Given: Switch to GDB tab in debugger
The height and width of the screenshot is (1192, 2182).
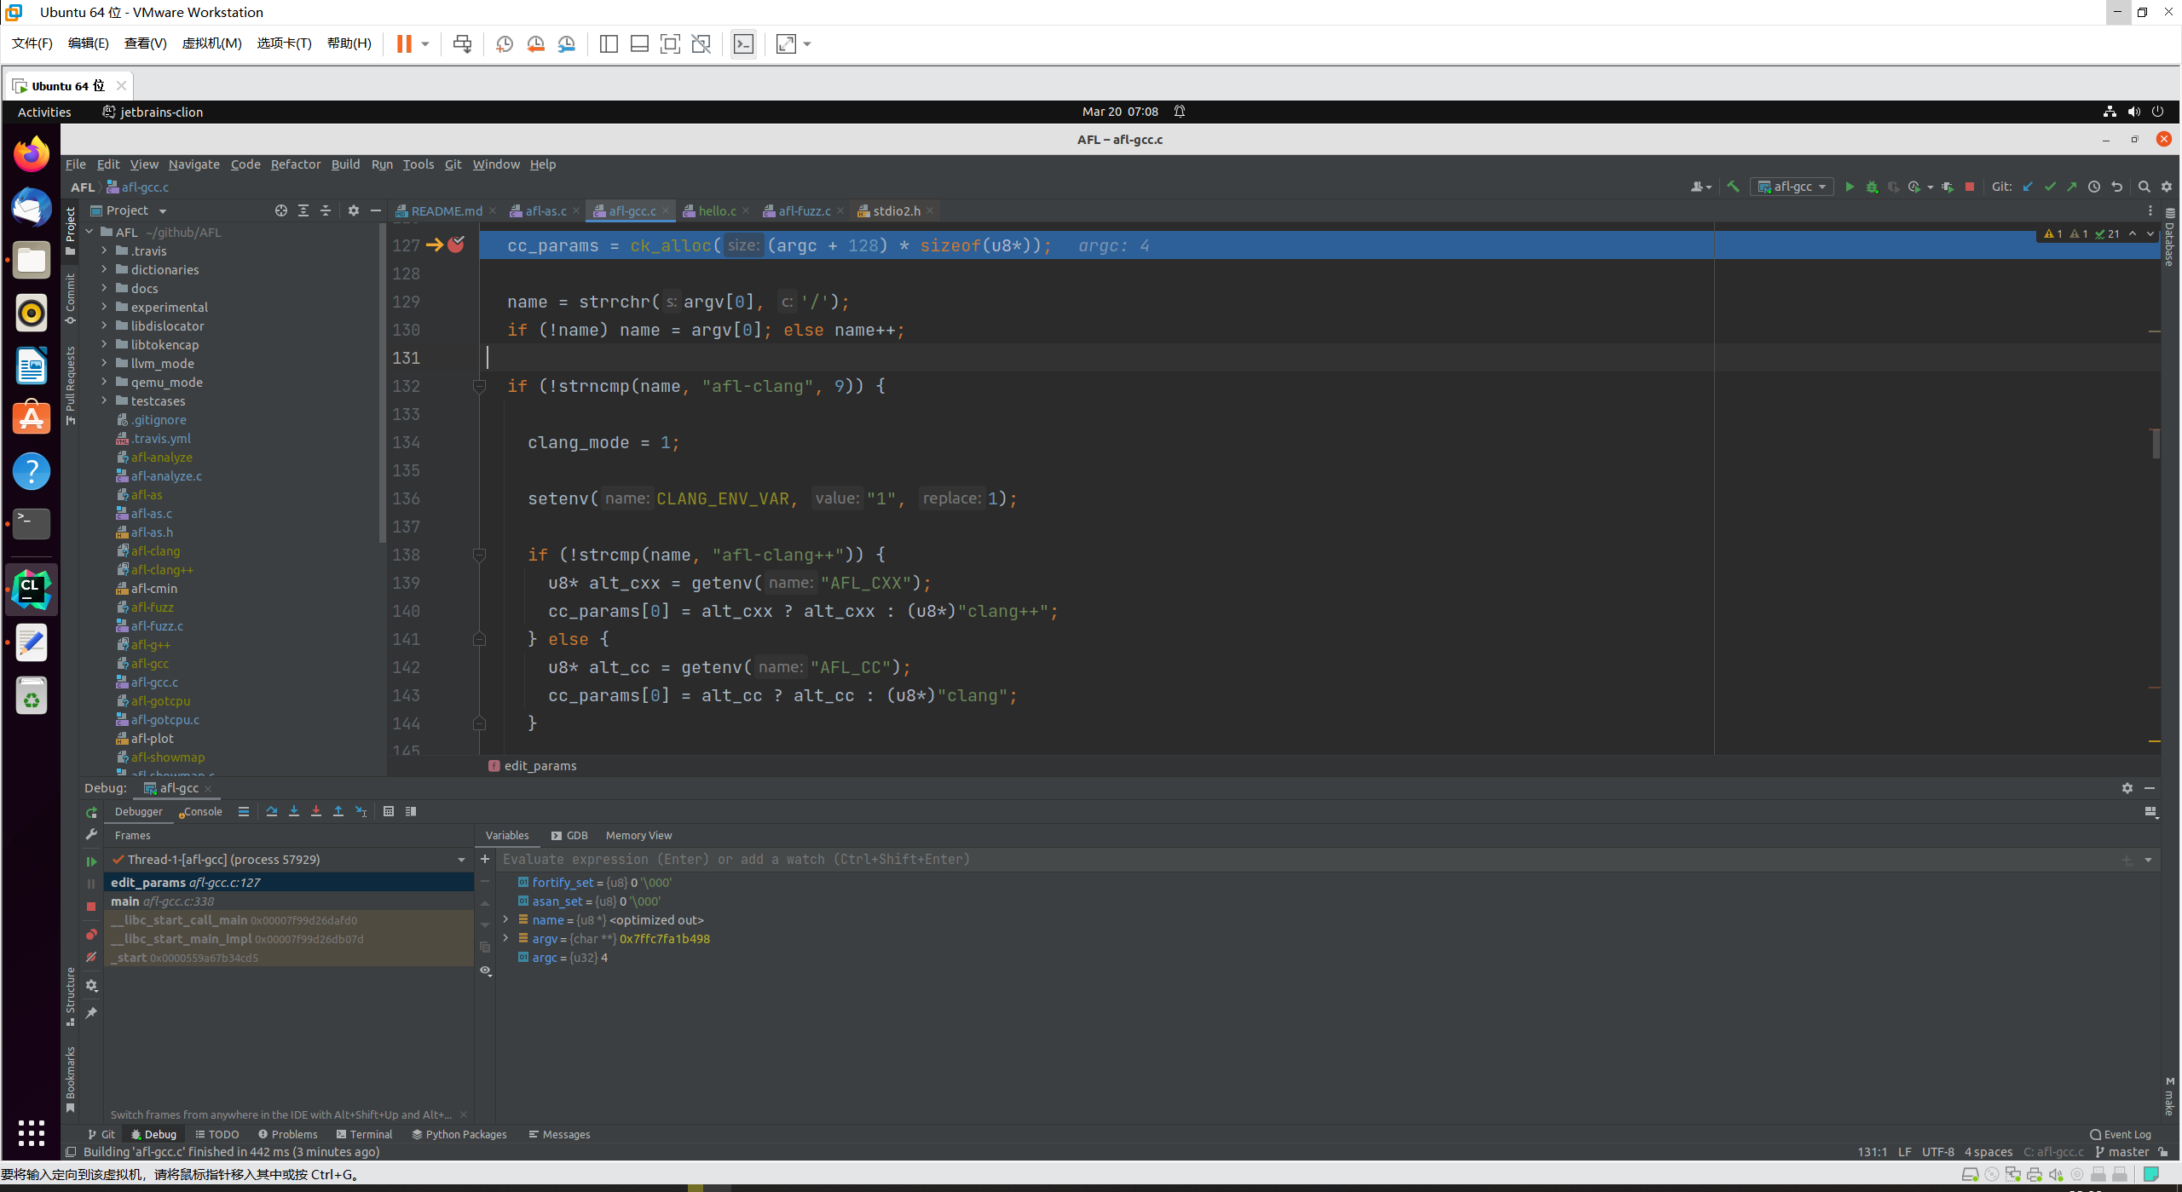Looking at the screenshot, I should [570, 835].
